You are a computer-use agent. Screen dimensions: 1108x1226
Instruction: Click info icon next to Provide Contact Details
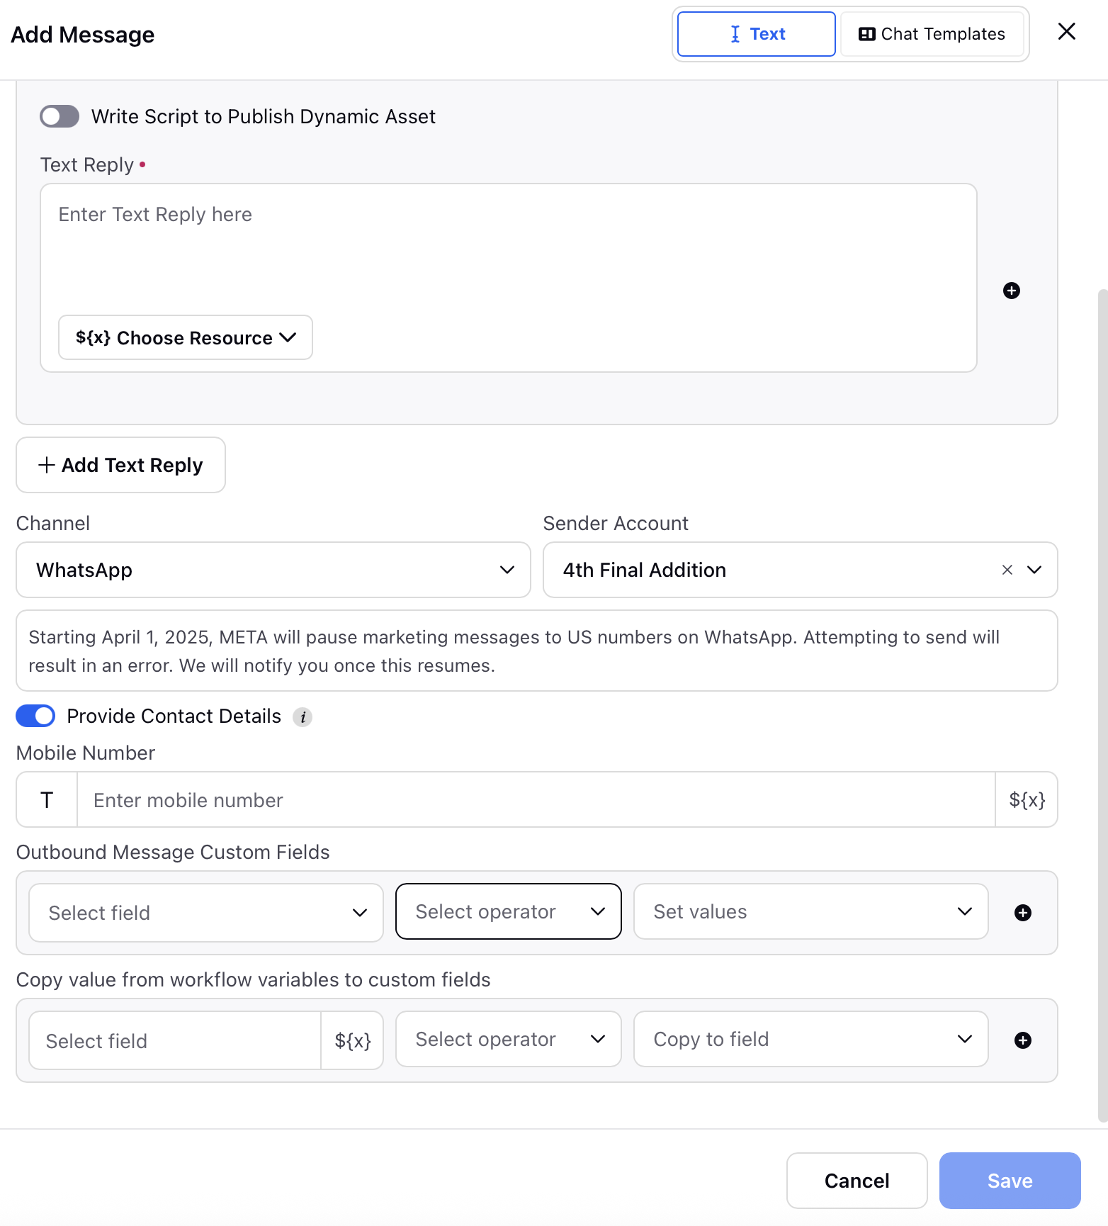point(303,717)
